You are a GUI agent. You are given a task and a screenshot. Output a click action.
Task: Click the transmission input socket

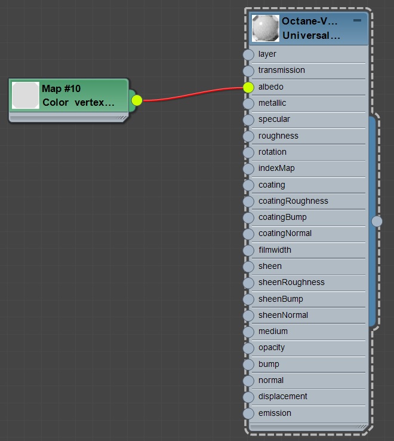(x=248, y=71)
